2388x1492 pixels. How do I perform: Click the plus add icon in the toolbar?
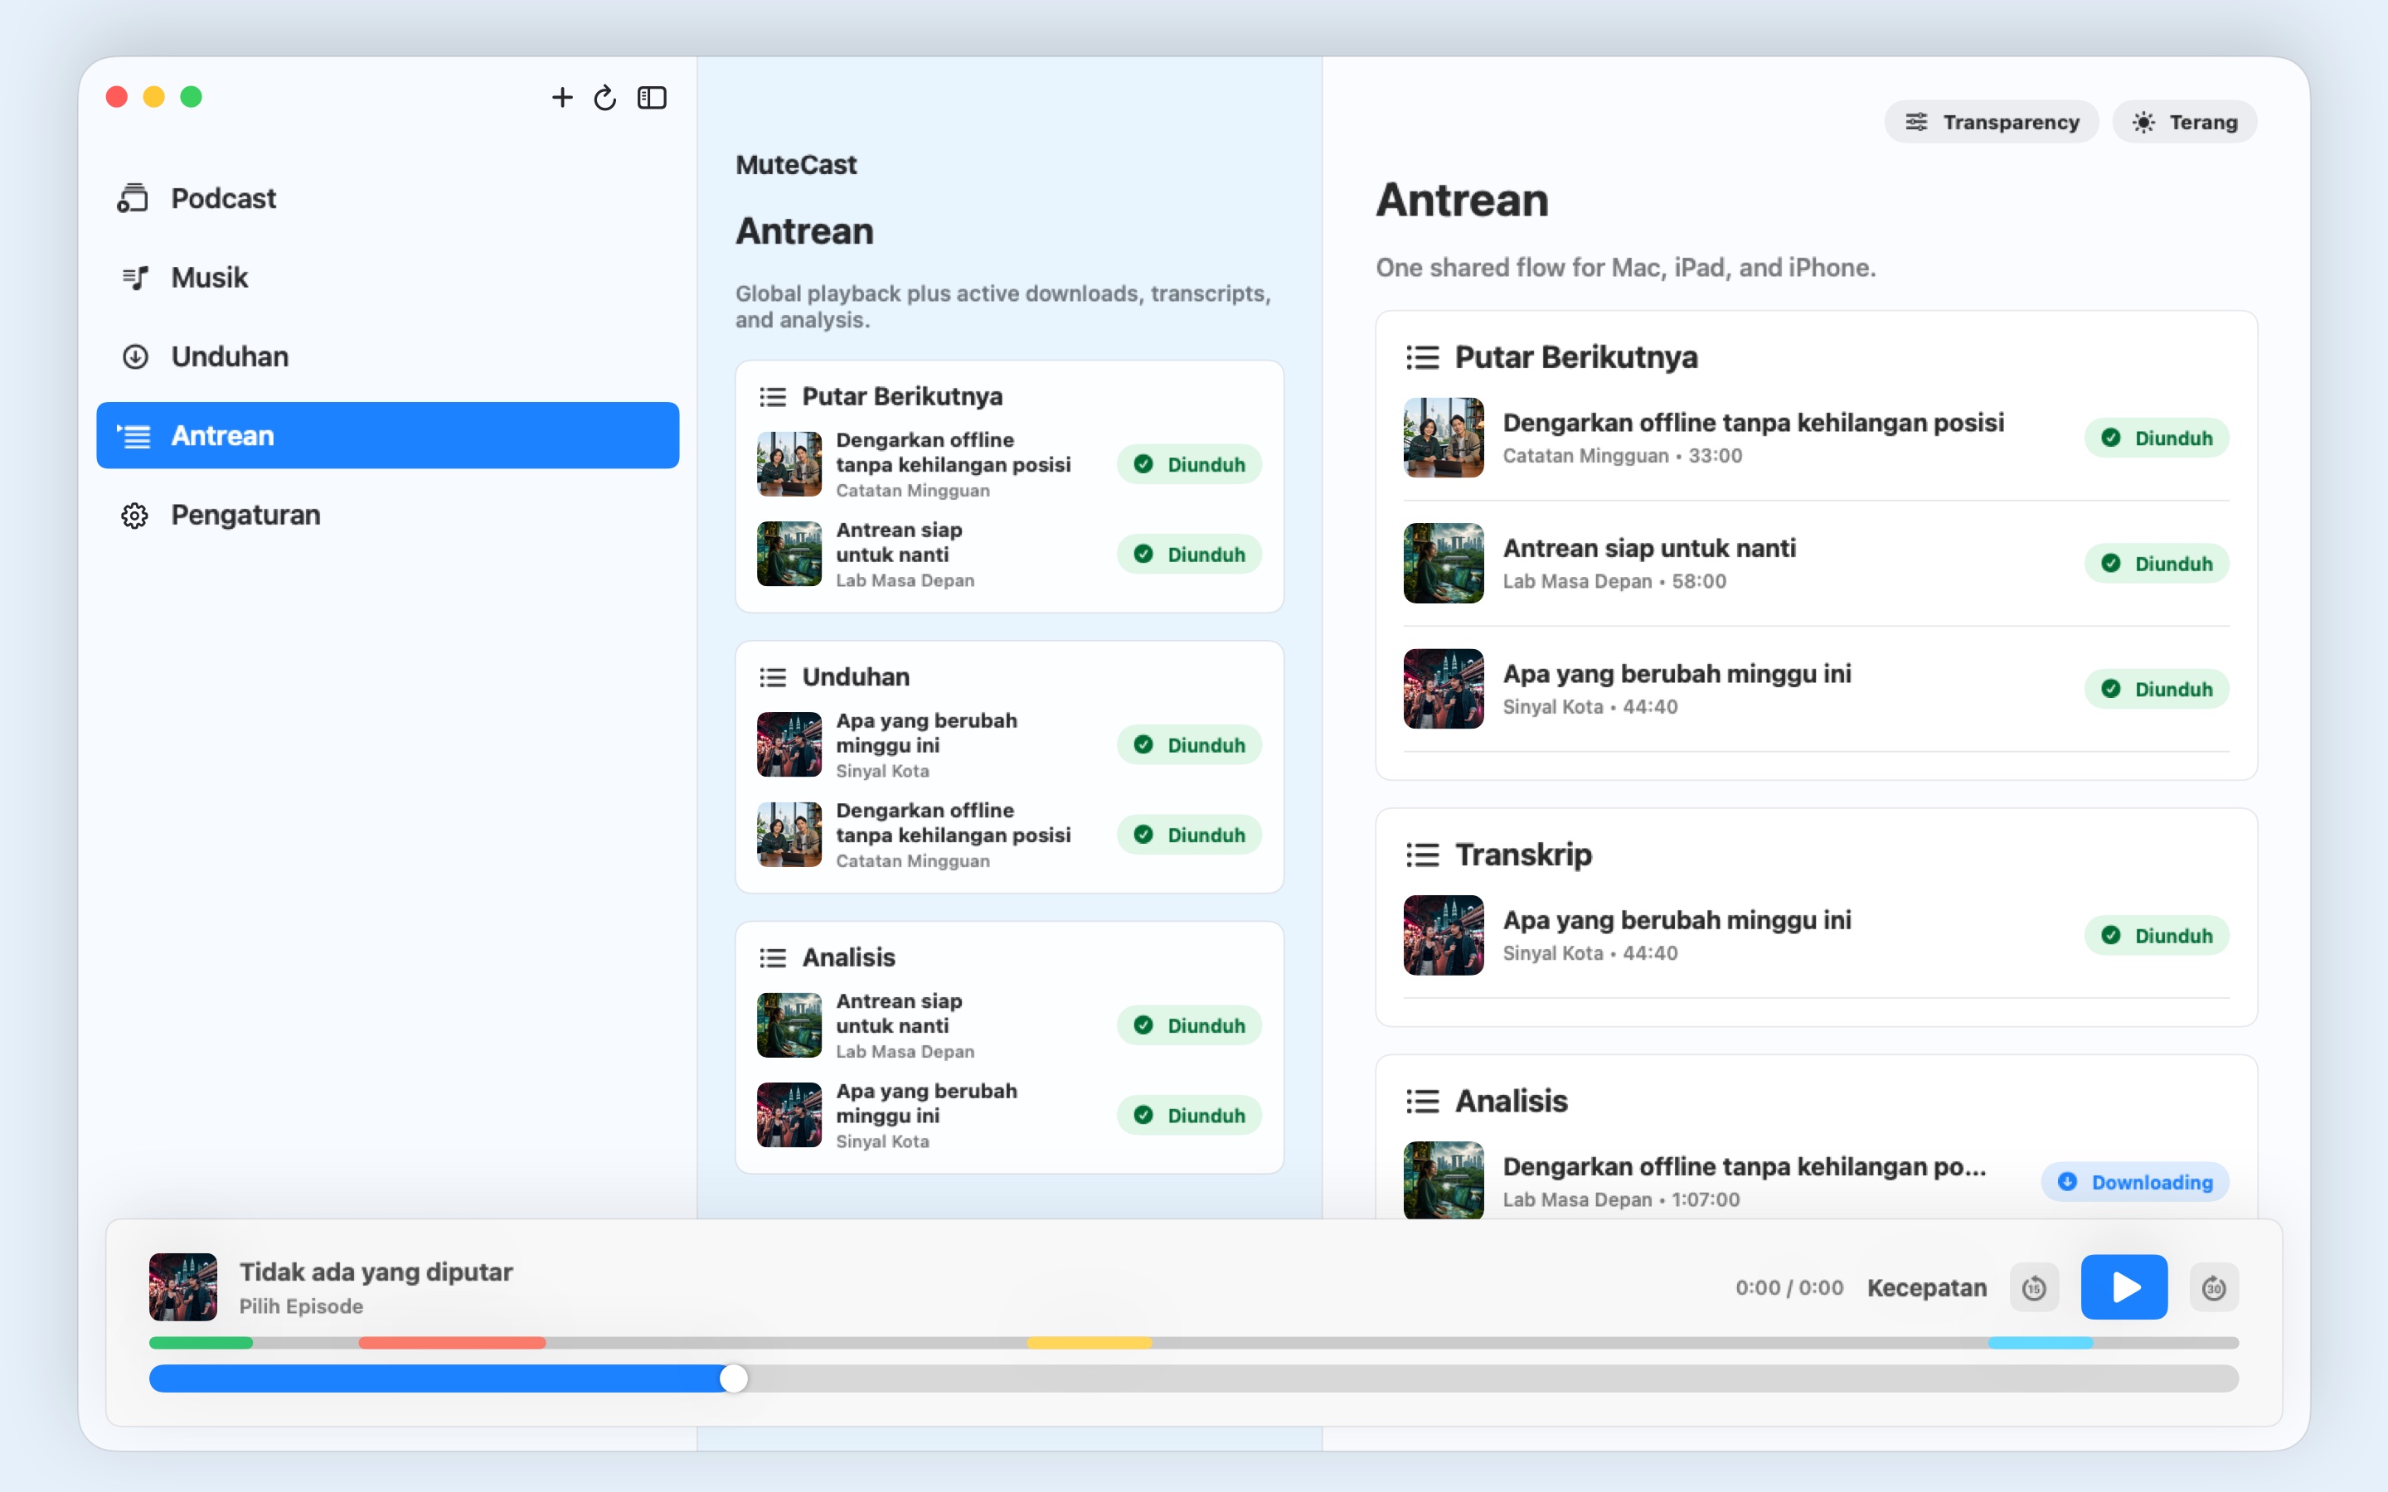tap(561, 97)
